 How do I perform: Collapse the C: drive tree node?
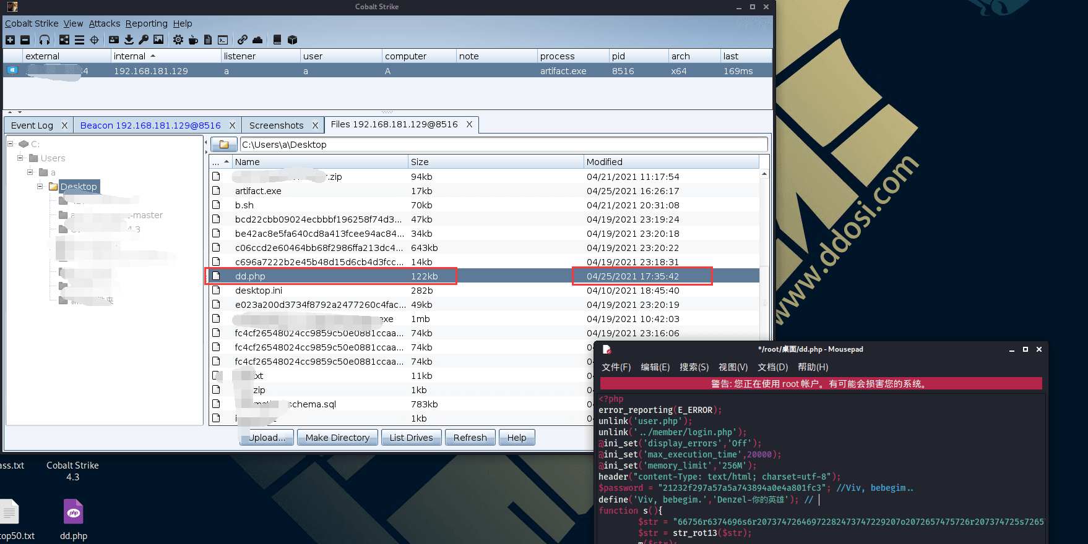tap(11, 143)
